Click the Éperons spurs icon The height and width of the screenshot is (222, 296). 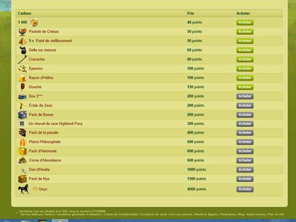(x=22, y=69)
